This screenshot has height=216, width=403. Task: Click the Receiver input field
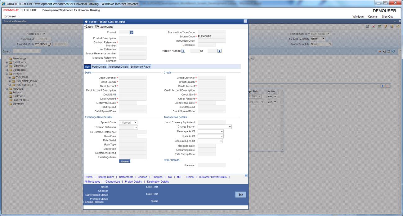coord(212,165)
